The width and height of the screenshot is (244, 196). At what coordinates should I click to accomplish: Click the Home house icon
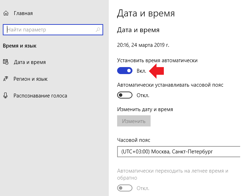[6, 13]
